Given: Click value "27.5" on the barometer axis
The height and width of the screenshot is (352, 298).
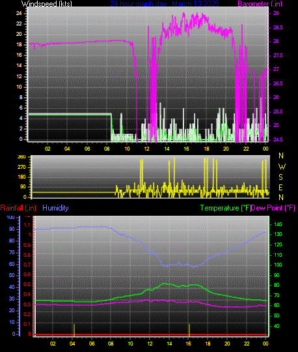Looking at the screenshot, I should (278, 55).
